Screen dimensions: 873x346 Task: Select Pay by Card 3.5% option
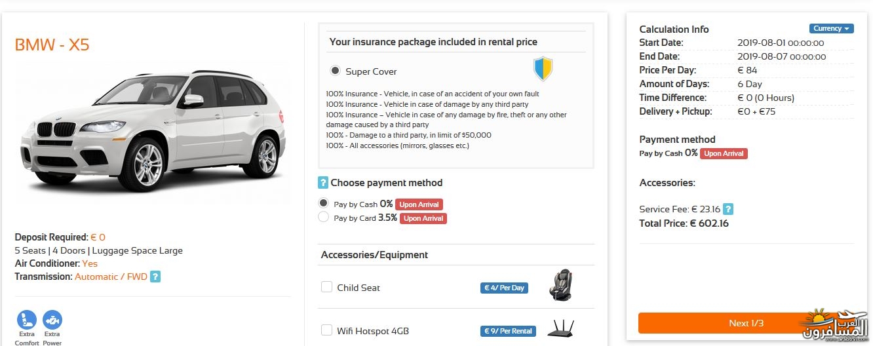323,217
